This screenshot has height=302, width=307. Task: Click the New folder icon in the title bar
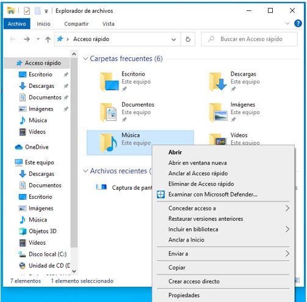pyautogui.click(x=37, y=11)
